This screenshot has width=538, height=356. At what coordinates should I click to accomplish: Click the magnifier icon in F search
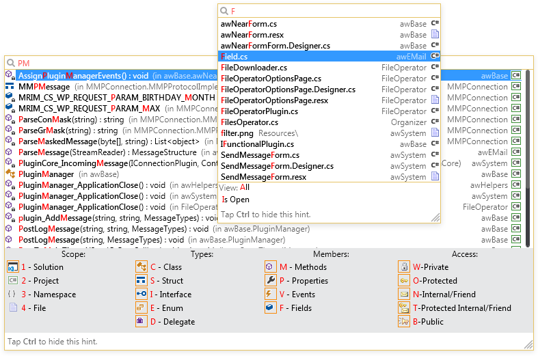coord(224,11)
